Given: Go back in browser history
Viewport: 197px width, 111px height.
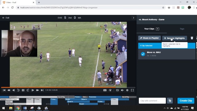Looking at the screenshot, I should click(x=3, y=7).
